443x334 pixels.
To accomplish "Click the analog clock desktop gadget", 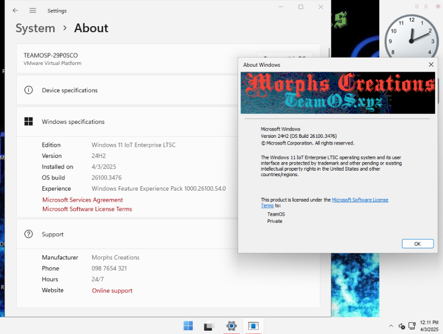I will click(411, 37).
